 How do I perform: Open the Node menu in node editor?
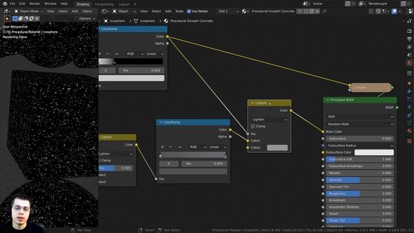click(x=179, y=12)
